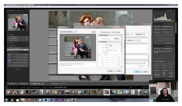Collapse the Text Options section
This screenshot has width=182, height=106.
(x=99, y=42)
